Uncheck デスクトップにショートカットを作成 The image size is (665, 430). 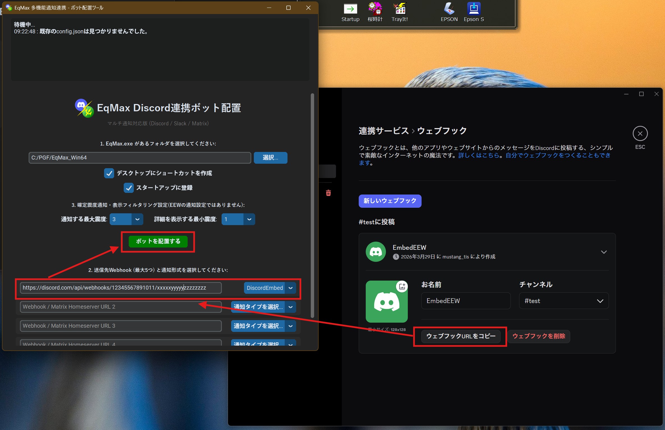click(109, 173)
